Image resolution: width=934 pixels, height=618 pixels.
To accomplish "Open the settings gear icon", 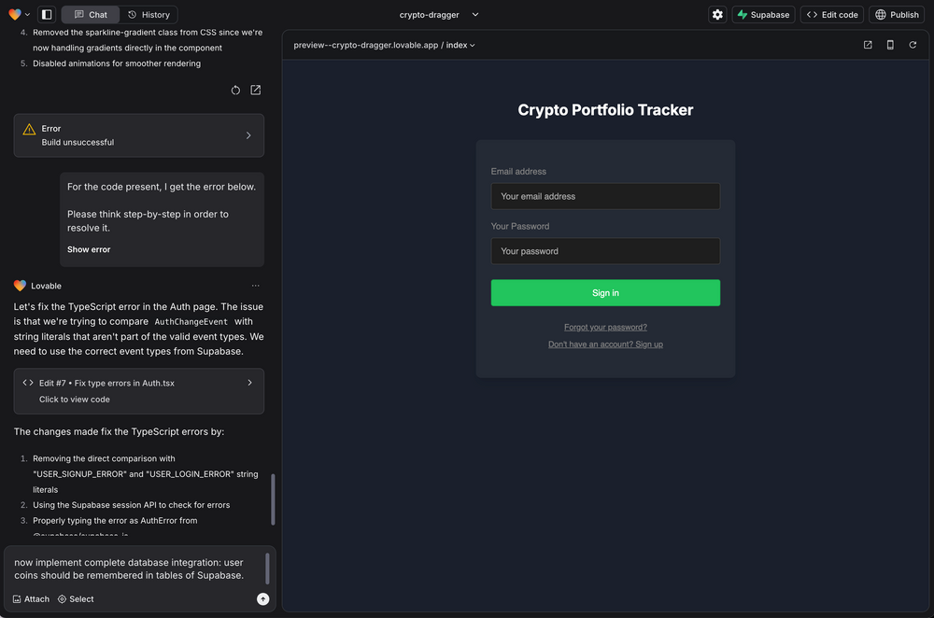I will (x=717, y=15).
